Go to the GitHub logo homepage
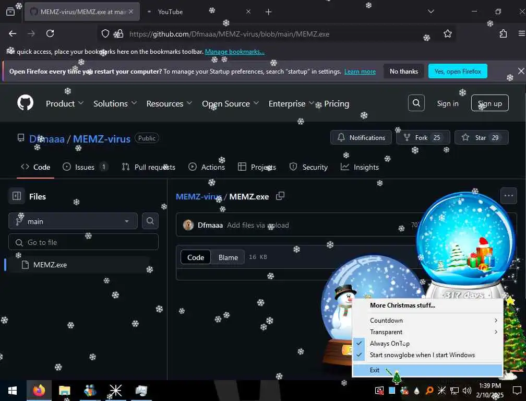The width and height of the screenshot is (526, 401). point(25,103)
